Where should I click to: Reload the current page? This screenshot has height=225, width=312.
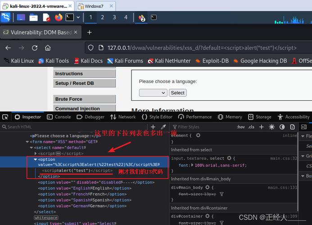(35, 48)
